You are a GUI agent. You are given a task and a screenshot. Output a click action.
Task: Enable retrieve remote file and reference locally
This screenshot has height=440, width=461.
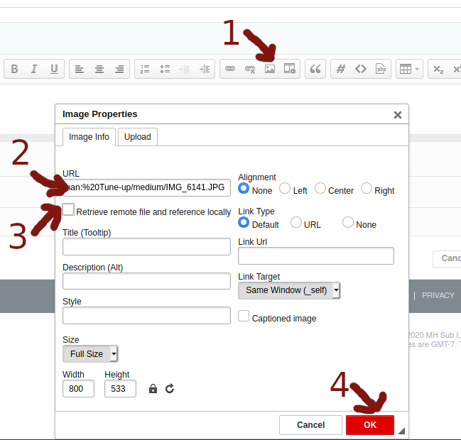pyautogui.click(x=68, y=209)
